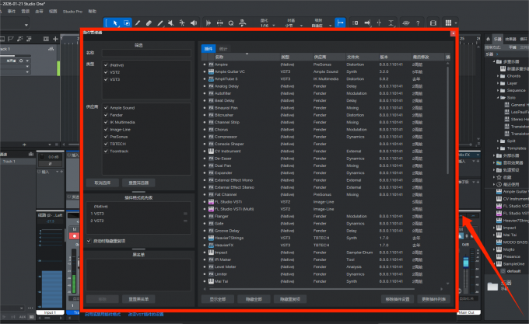
Task: Click the keyboard icon beside Mai Tai in plugin list
Action: tap(211, 281)
